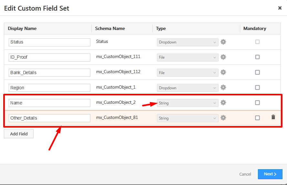Screen dimensions: 287x185
Task: Click the Cancel link
Action: tap(245, 174)
